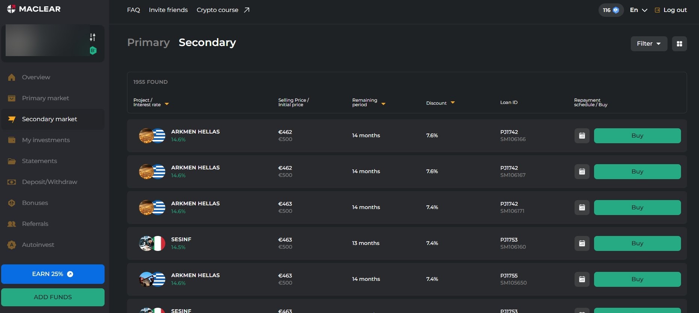The height and width of the screenshot is (313, 699).
Task: Open Overview in the sidebar
Action: click(x=53, y=77)
